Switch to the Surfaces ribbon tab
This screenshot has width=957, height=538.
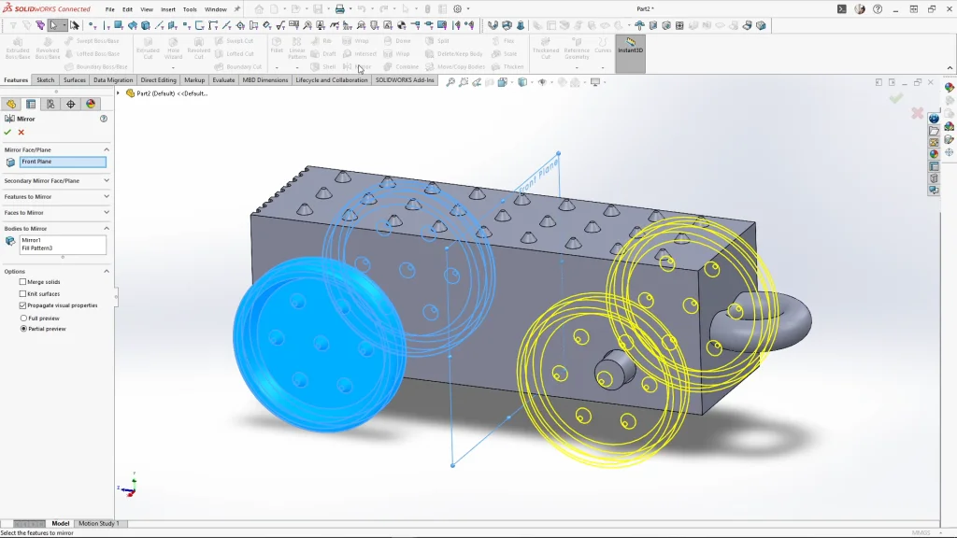coord(75,80)
